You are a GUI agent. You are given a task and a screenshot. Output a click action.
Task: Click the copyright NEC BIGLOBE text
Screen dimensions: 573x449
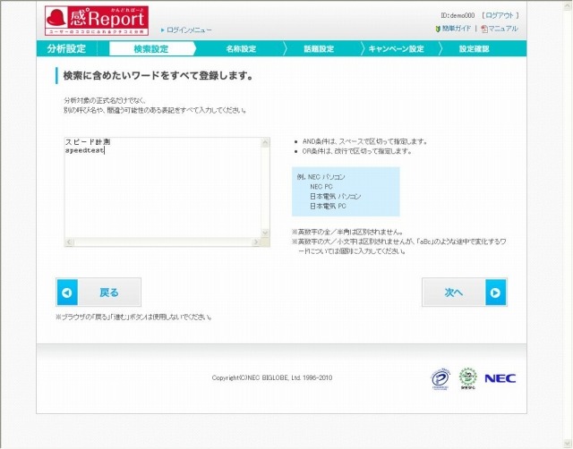[x=272, y=377]
